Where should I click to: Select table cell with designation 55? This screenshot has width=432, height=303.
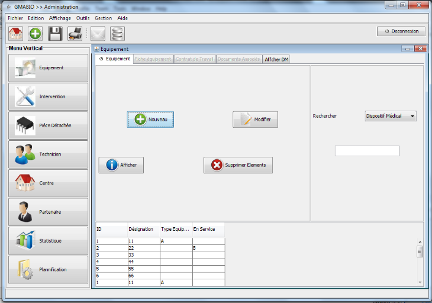pyautogui.click(x=144, y=269)
